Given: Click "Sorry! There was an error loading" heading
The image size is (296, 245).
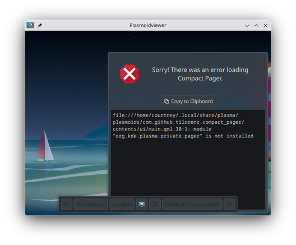Looking at the screenshot, I should (200, 70).
